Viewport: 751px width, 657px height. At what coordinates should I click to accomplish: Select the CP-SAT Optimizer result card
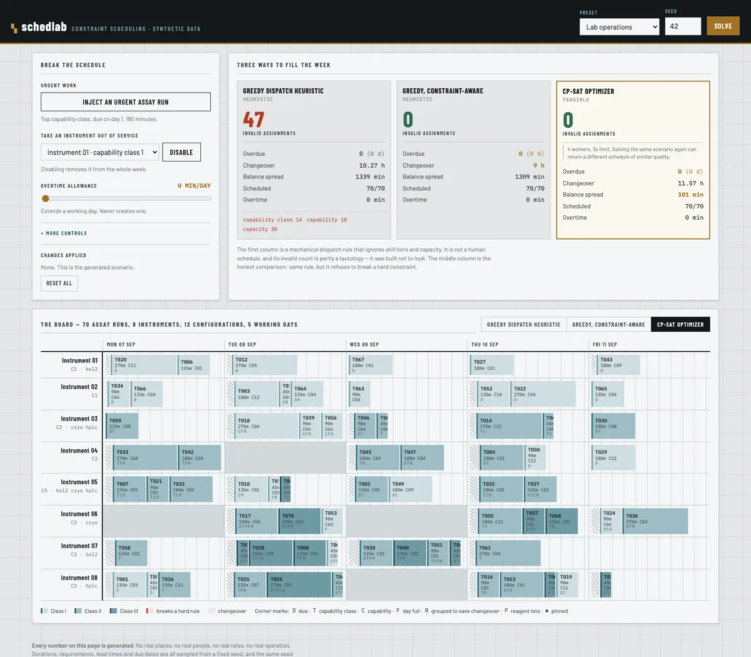pos(633,160)
